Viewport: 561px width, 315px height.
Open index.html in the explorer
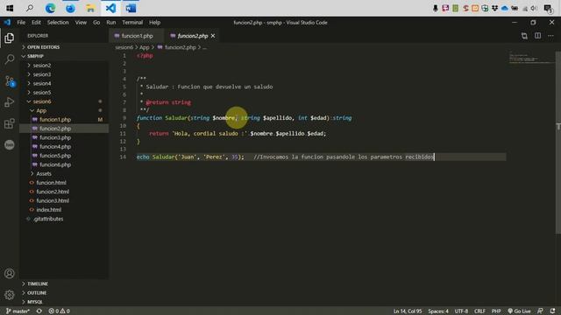[64, 210]
